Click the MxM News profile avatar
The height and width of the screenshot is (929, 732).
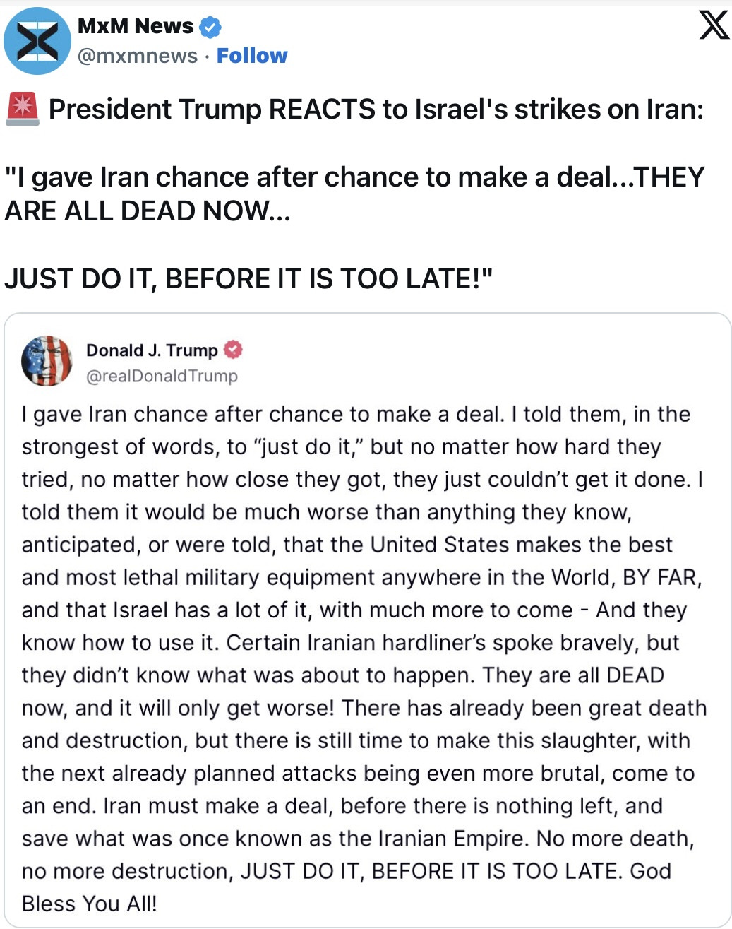(x=37, y=41)
